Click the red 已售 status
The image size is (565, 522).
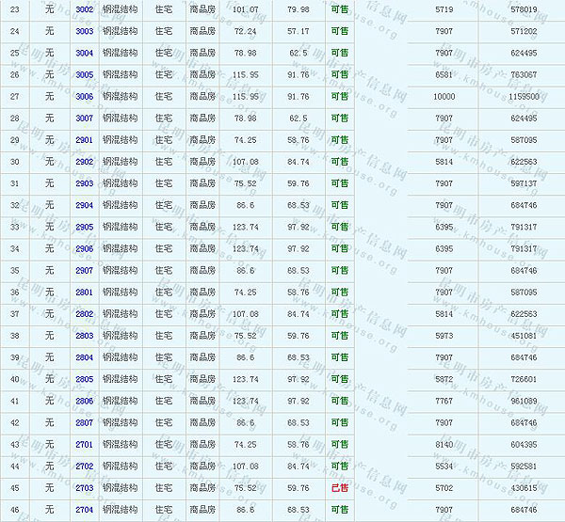[x=339, y=488]
